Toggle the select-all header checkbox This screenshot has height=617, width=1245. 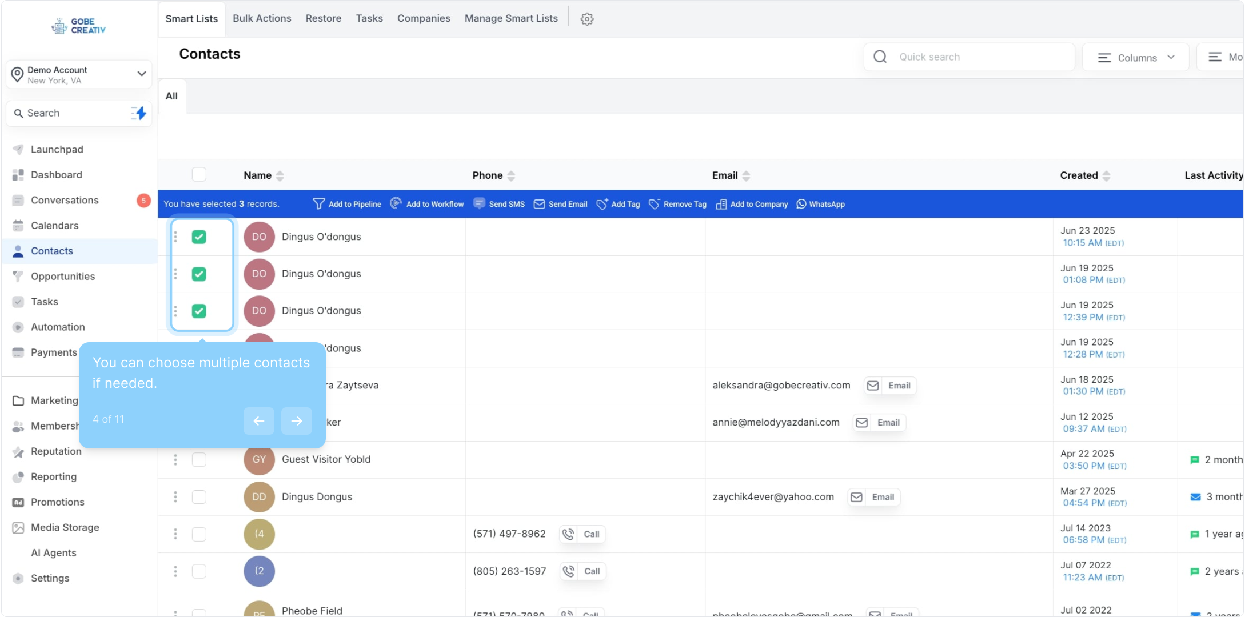(x=199, y=174)
